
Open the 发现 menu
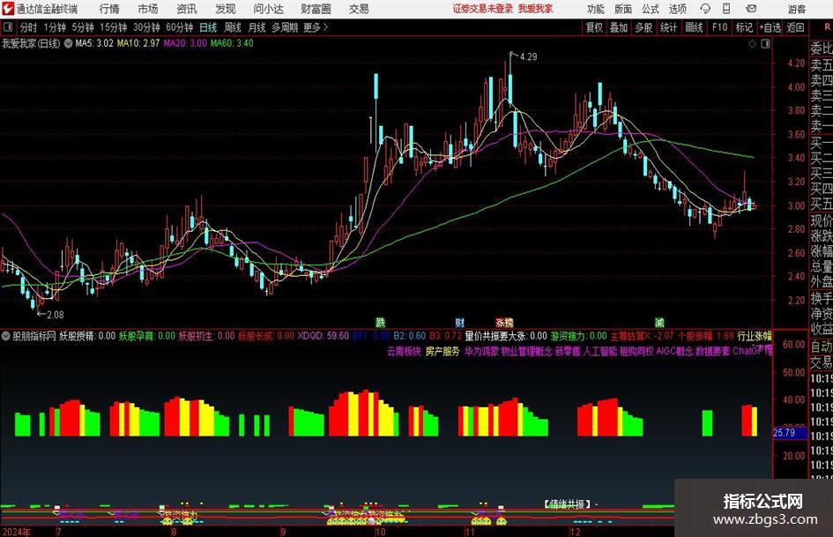[226, 9]
